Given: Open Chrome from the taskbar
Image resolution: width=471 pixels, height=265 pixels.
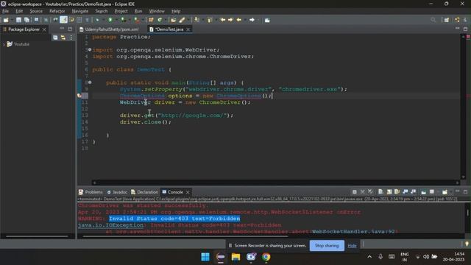Looking at the screenshot, I should coord(266,257).
